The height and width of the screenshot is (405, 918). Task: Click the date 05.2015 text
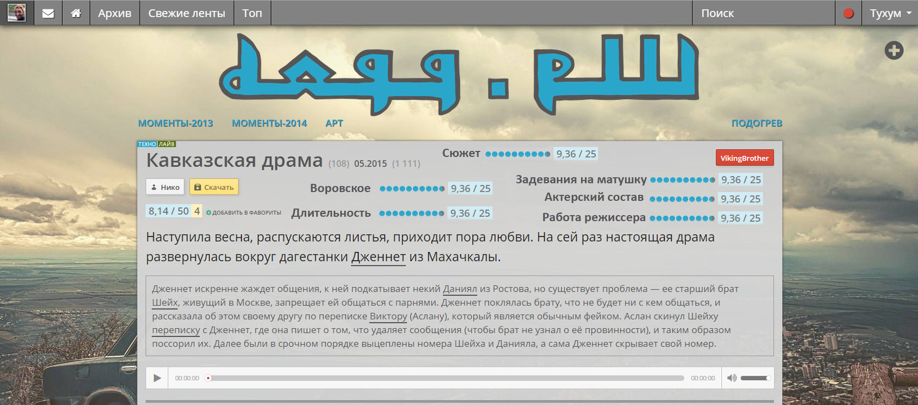click(370, 164)
